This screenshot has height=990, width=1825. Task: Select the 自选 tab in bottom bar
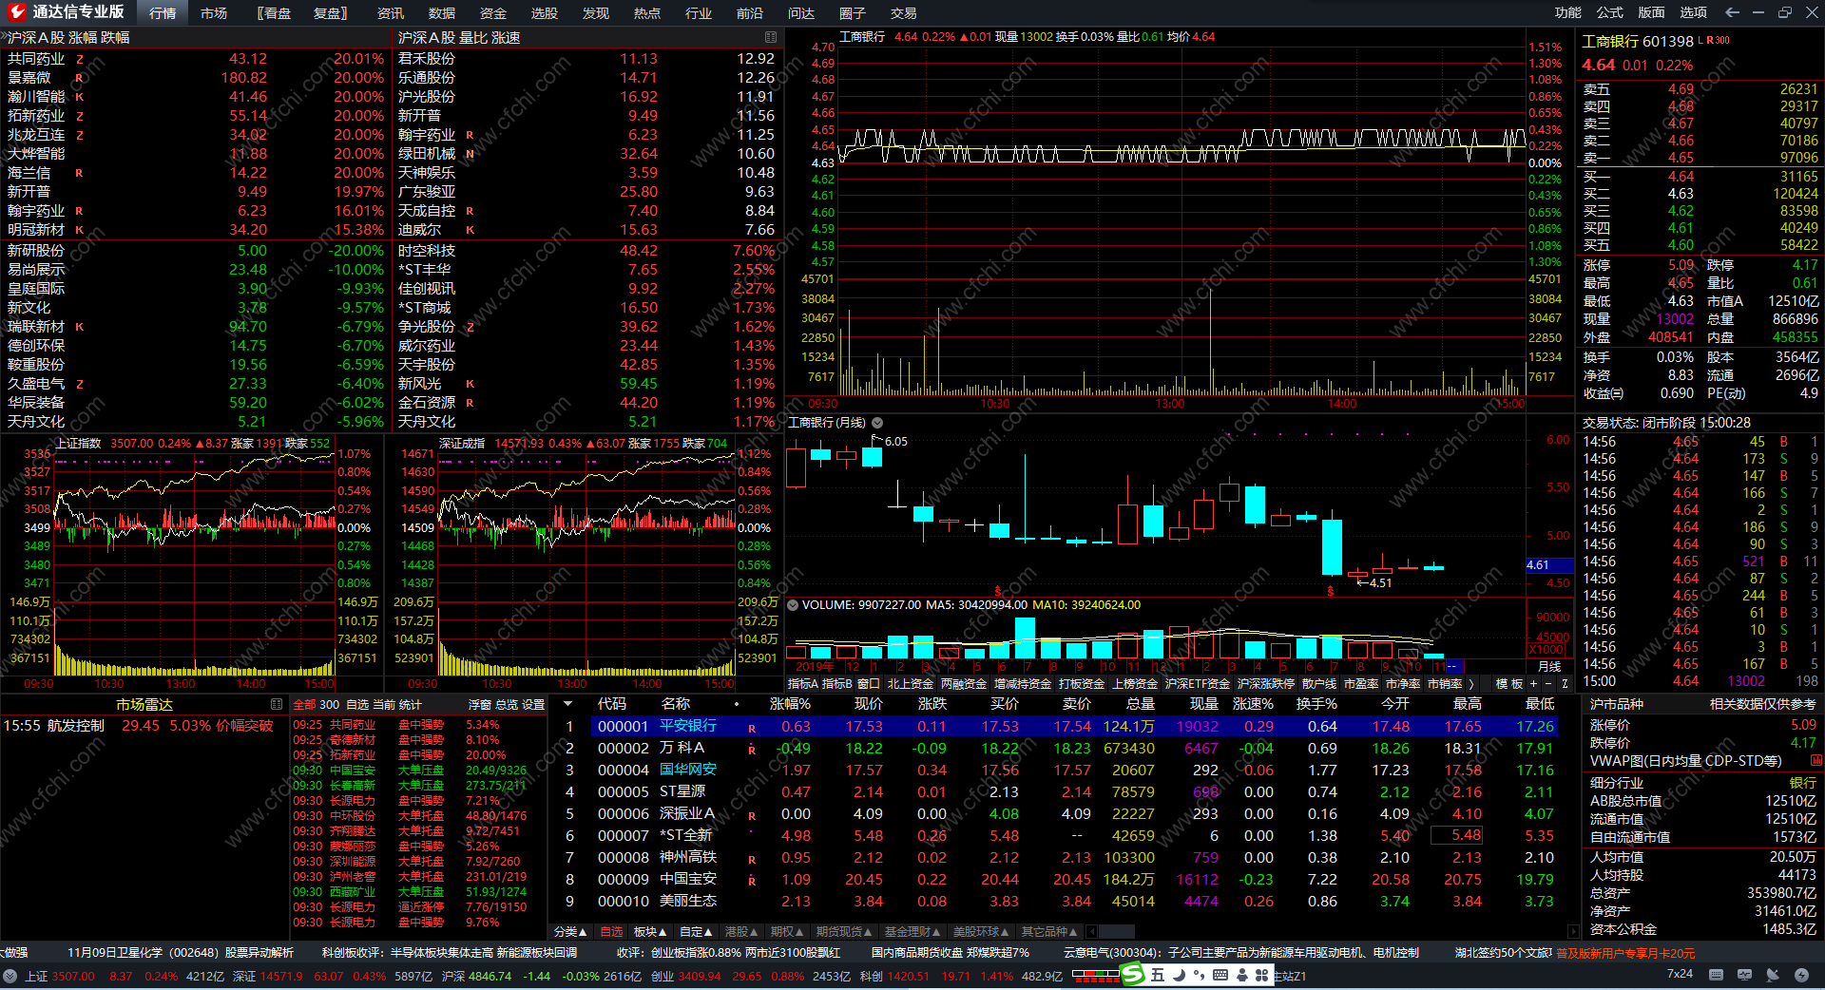click(x=612, y=932)
